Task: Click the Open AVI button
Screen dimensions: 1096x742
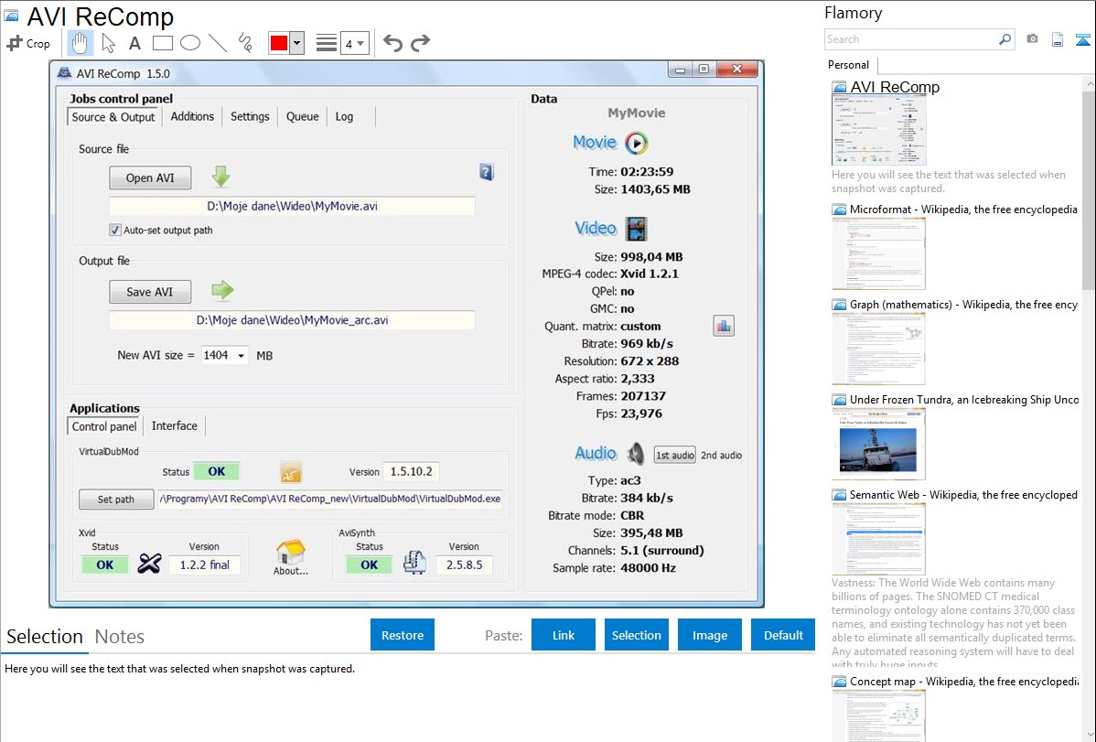Action: [x=150, y=177]
